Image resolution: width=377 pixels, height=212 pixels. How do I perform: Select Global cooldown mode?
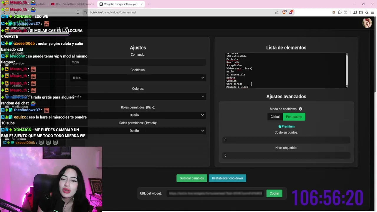(275, 117)
